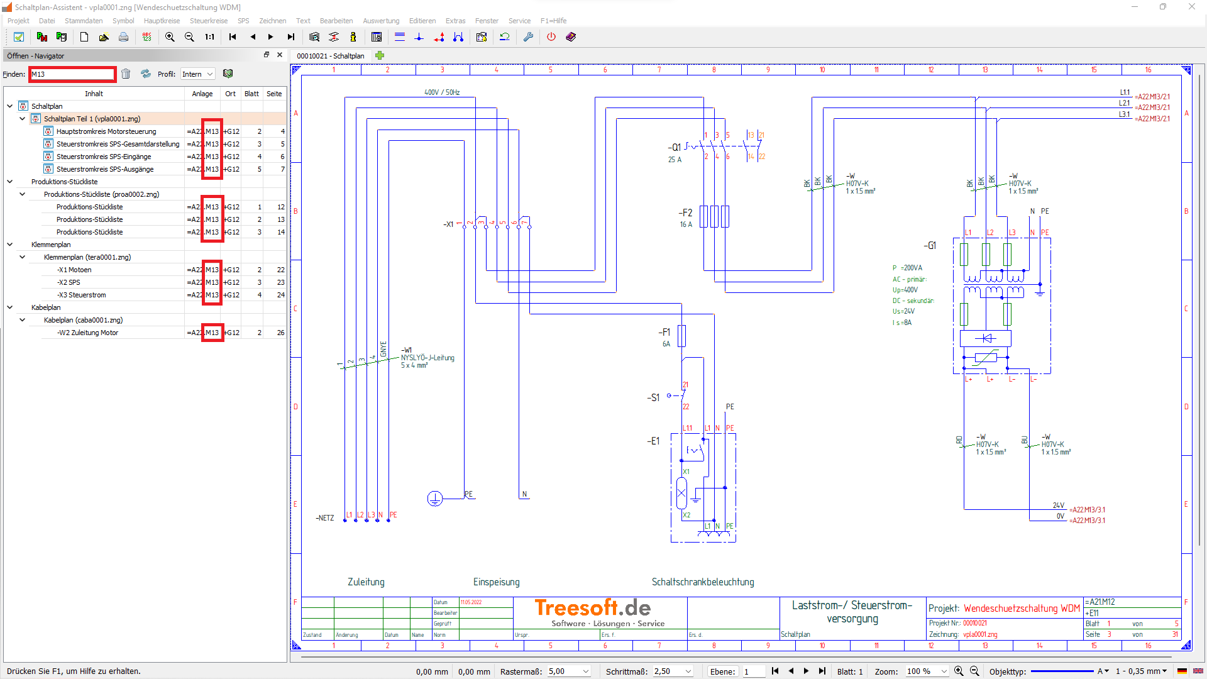Viewport: 1207px width, 679px height.
Task: Click the ABC 123 numbering icon
Action: point(147,37)
